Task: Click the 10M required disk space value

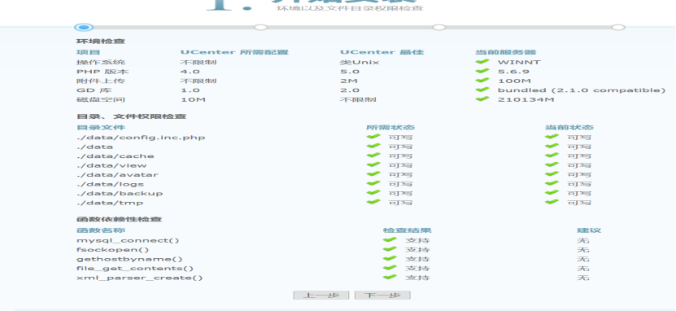Action: tap(193, 100)
